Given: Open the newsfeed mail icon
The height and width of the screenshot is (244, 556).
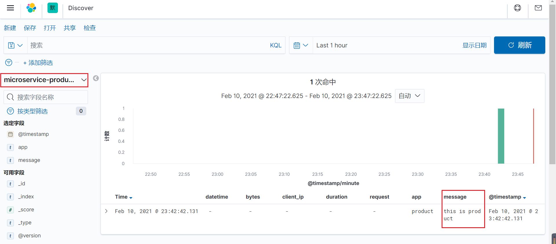Looking at the screenshot, I should click(538, 8).
